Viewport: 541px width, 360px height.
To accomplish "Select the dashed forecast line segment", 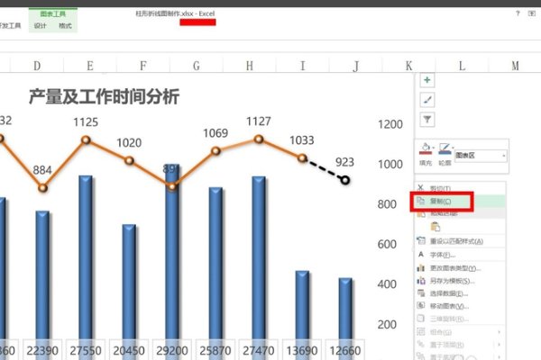I will (324, 169).
